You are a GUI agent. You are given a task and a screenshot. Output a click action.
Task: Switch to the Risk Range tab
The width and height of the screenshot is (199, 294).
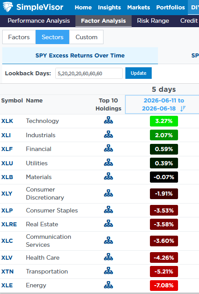(153, 20)
